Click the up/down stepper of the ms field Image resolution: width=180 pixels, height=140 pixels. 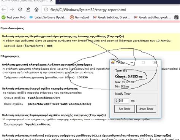117,101
